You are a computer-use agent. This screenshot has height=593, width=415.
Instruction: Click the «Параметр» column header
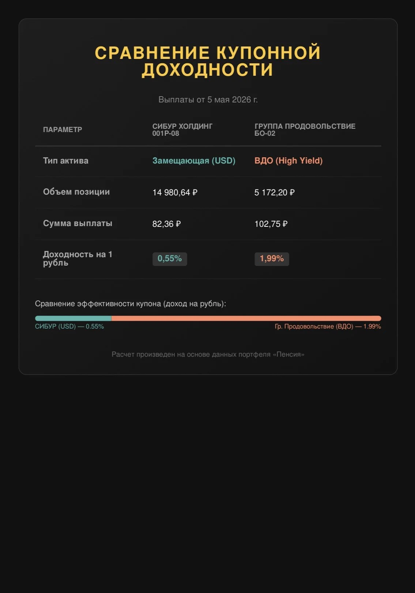click(x=63, y=130)
